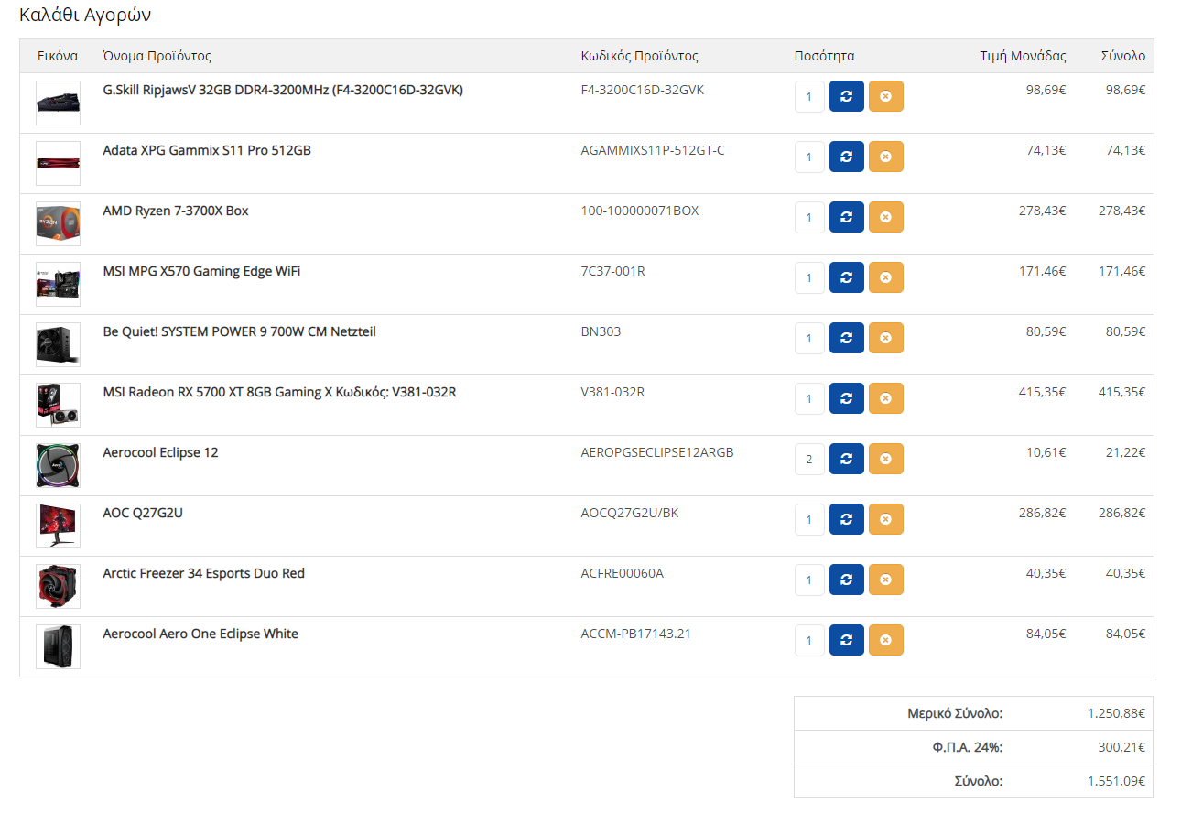Click product code F4-3200C16D-32GVK
This screenshot has height=813, width=1181.
[x=643, y=90]
